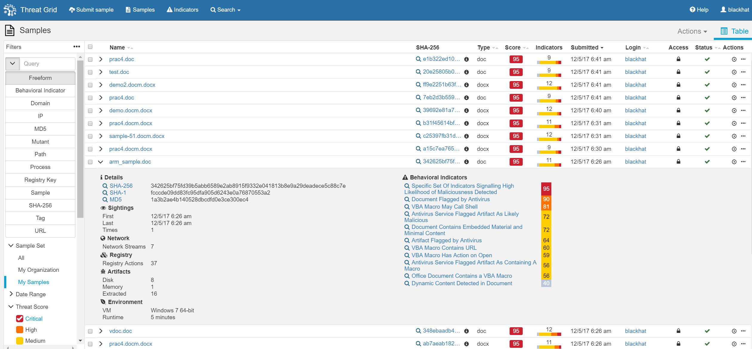752x349 pixels.
Task: Open the three-dot actions menu for arm_sample.doc
Action: coord(743,162)
